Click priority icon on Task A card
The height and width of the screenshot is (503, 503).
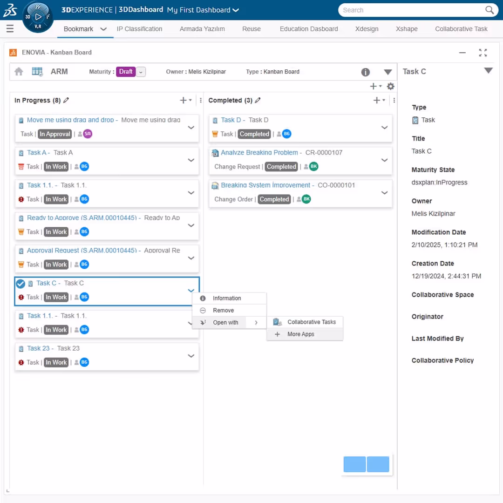click(21, 166)
